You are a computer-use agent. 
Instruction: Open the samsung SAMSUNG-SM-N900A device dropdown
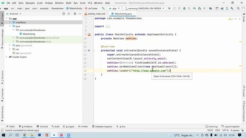click(144, 8)
